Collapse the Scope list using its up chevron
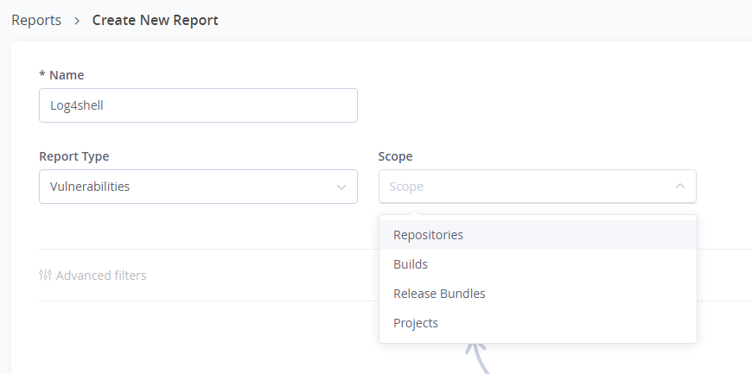The height and width of the screenshot is (374, 752). click(679, 186)
